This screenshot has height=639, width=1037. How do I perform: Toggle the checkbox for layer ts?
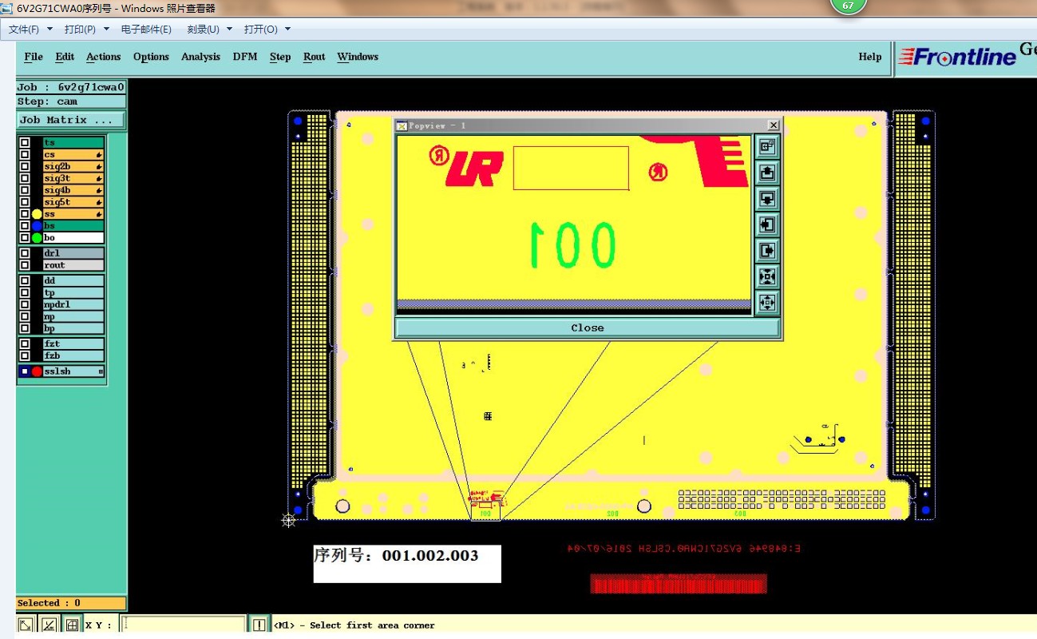[25, 143]
